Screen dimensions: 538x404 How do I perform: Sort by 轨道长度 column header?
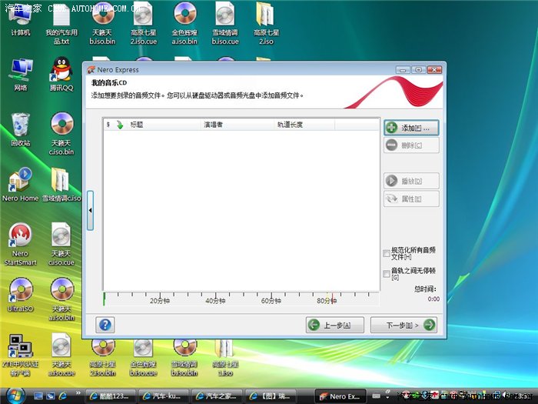point(304,125)
